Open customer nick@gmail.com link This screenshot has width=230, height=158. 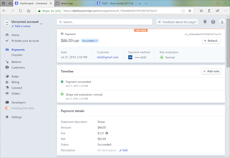pos(107,57)
